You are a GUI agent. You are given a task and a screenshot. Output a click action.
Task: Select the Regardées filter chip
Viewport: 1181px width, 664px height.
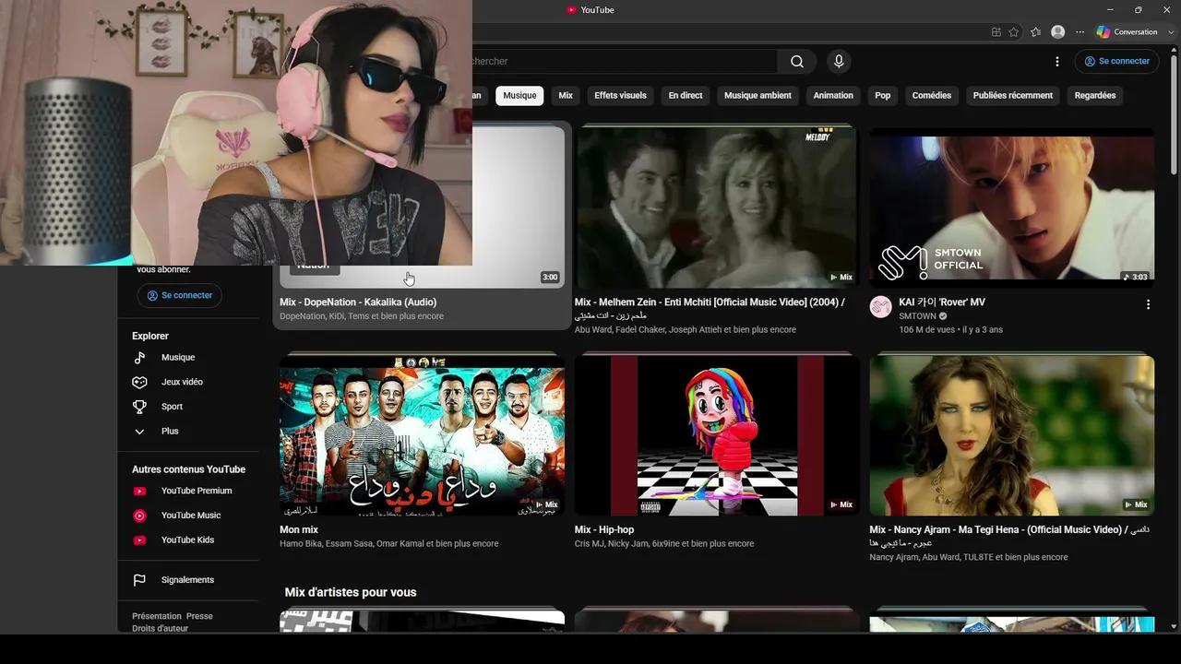[x=1095, y=96]
